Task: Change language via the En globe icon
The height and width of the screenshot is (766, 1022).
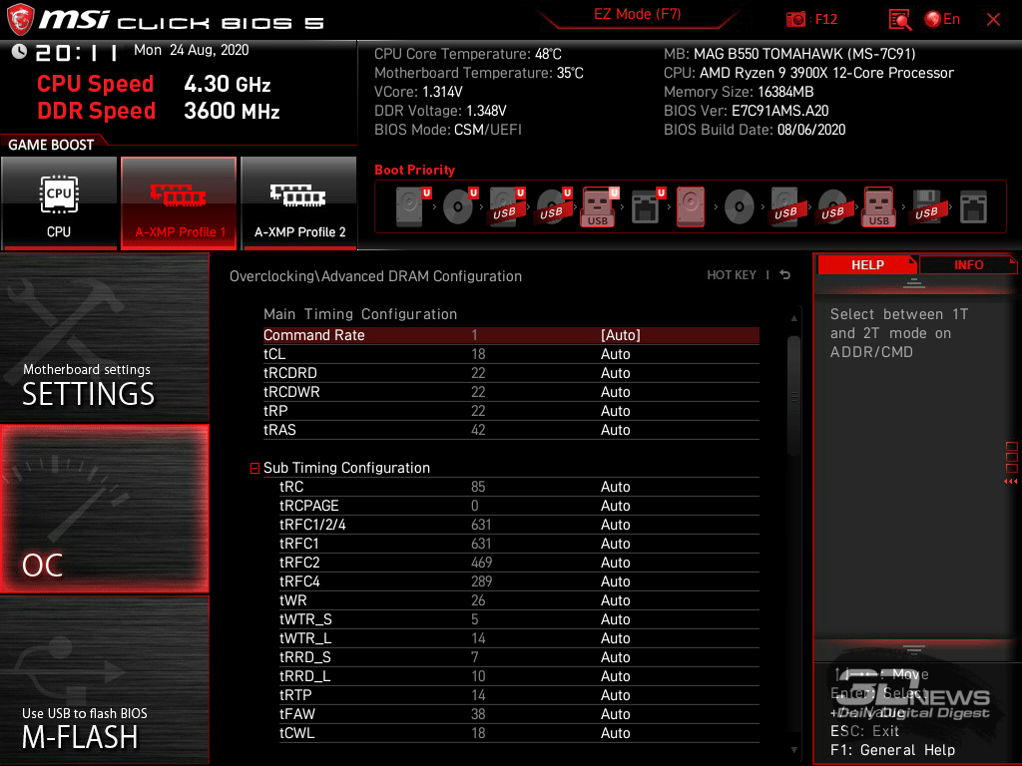Action: [942, 20]
